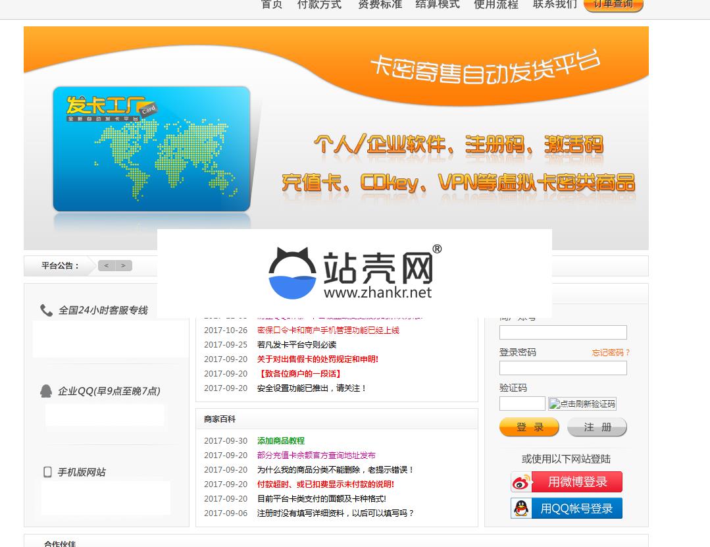Open the 结算模式 nav item
710x547 pixels.
(x=438, y=5)
